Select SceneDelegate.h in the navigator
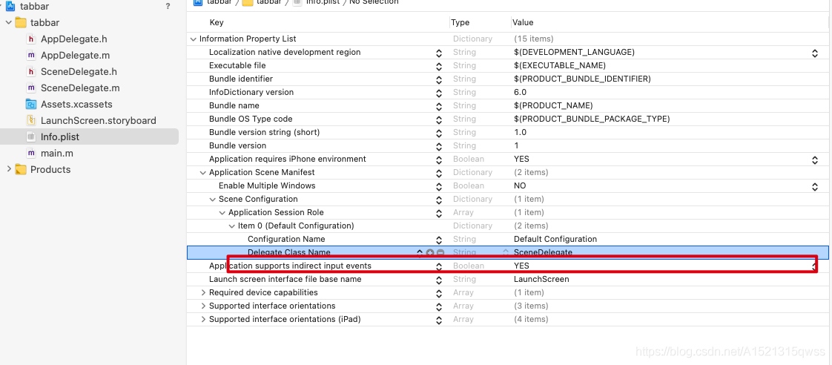832x365 pixels. click(79, 72)
